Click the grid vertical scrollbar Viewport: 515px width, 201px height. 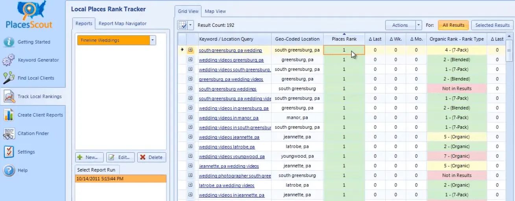pos(509,118)
